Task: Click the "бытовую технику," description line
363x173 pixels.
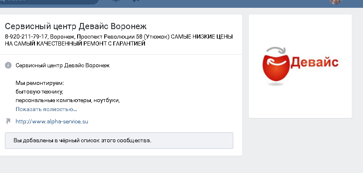Action: click(39, 91)
